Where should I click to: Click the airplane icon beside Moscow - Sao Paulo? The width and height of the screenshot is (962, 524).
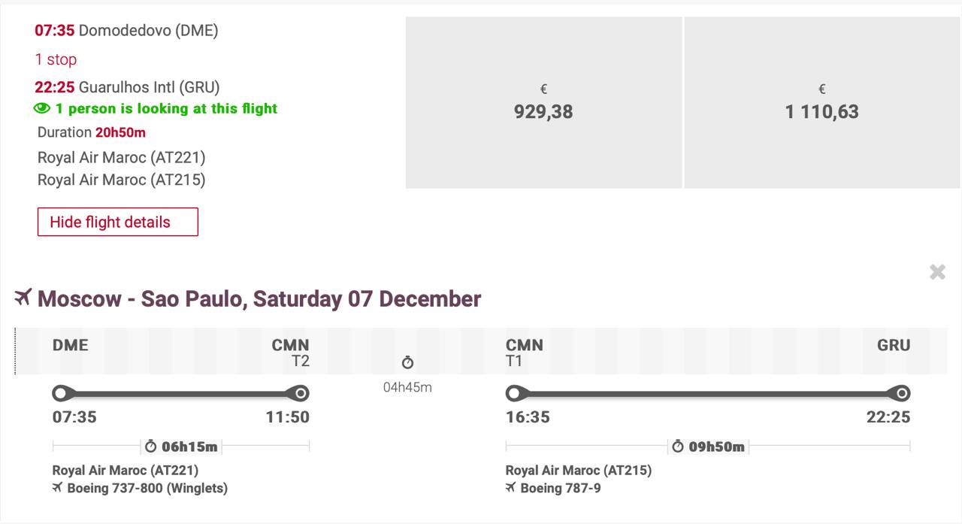click(23, 298)
